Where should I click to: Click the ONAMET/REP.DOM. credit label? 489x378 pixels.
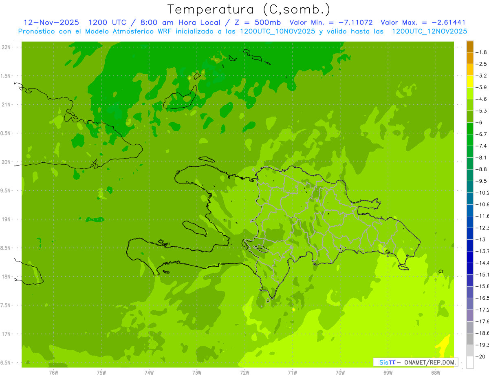[x=430, y=362]
